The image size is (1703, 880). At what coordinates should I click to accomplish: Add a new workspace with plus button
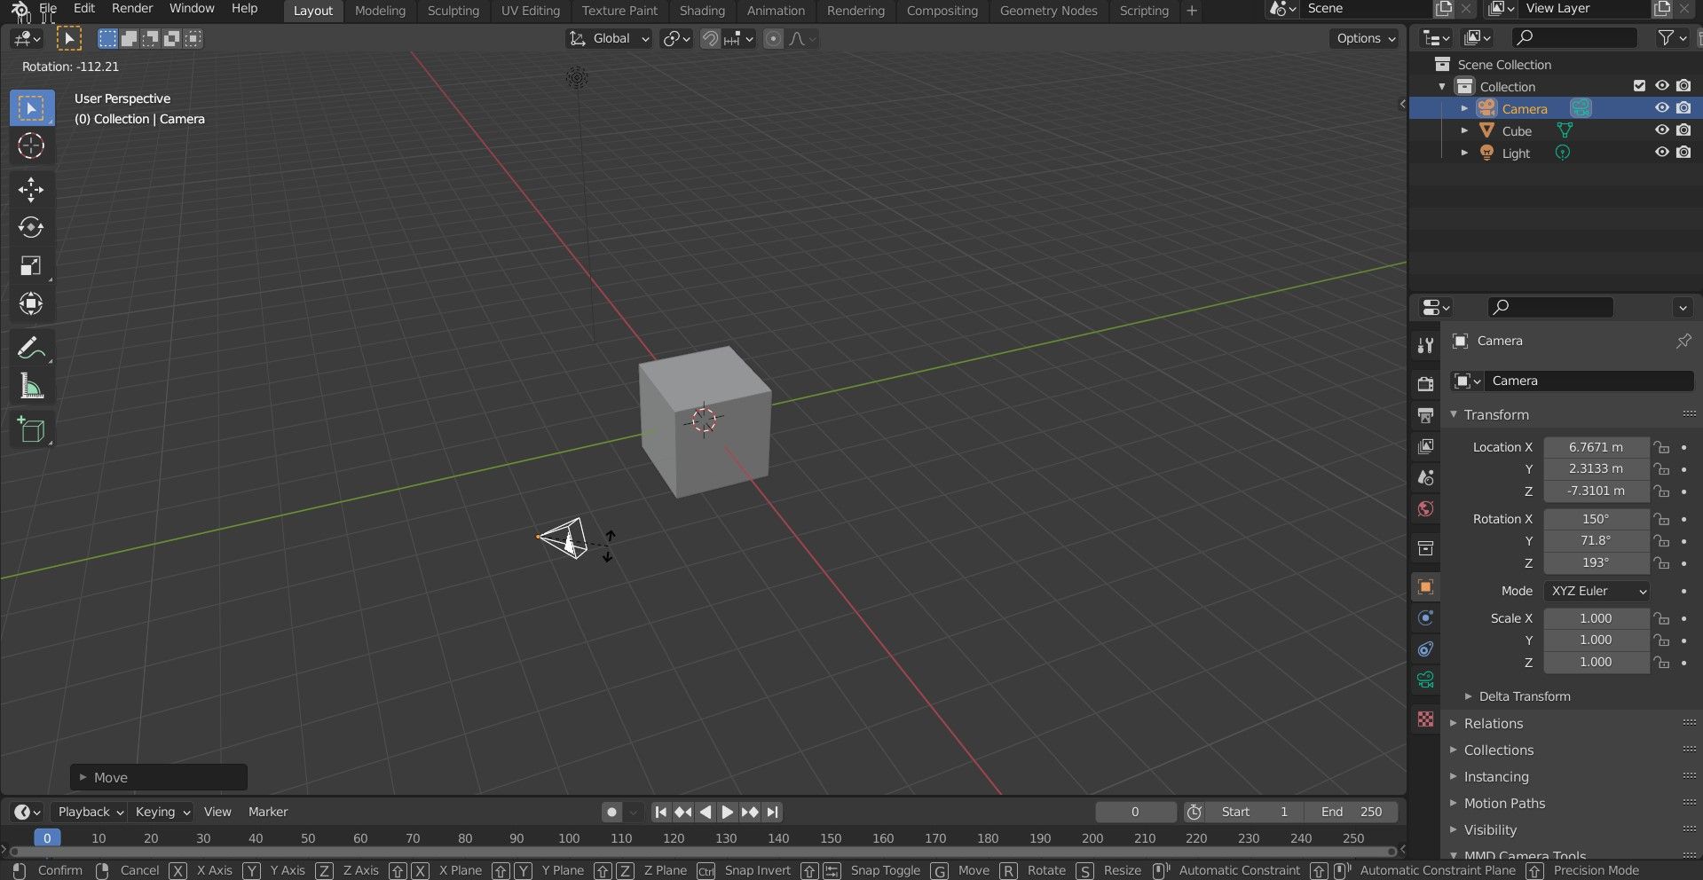pyautogui.click(x=1192, y=11)
